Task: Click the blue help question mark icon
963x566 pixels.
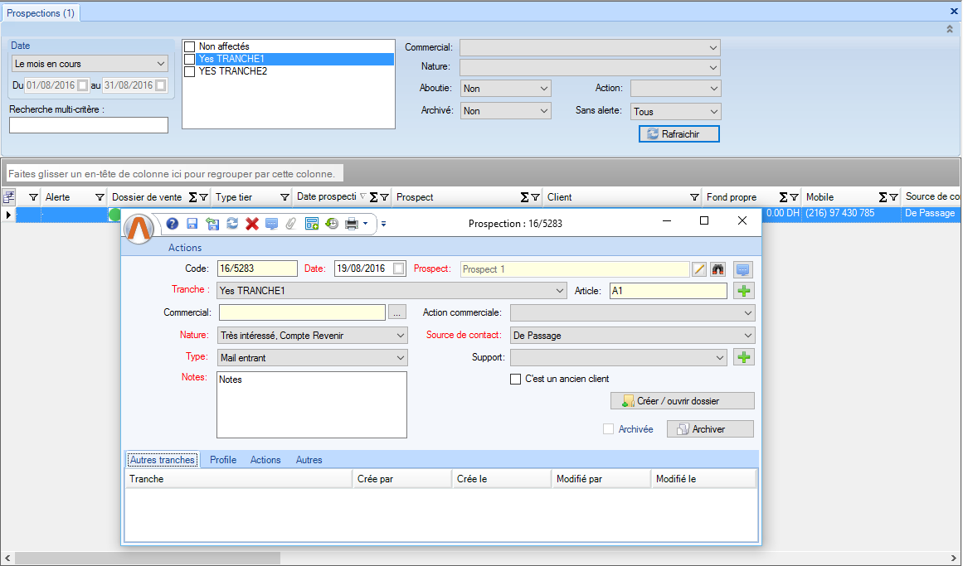Action: pyautogui.click(x=173, y=224)
